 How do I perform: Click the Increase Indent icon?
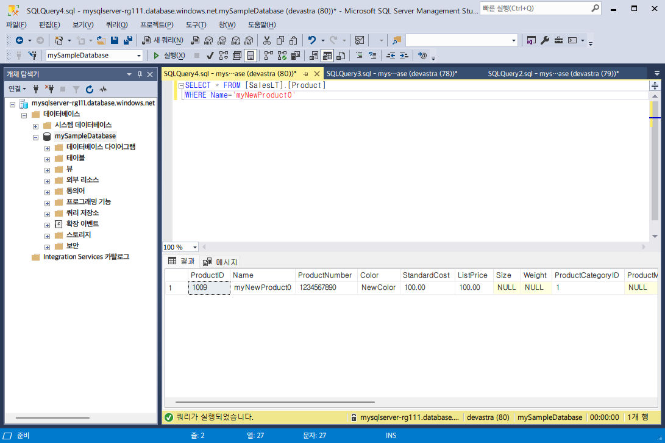(x=404, y=55)
